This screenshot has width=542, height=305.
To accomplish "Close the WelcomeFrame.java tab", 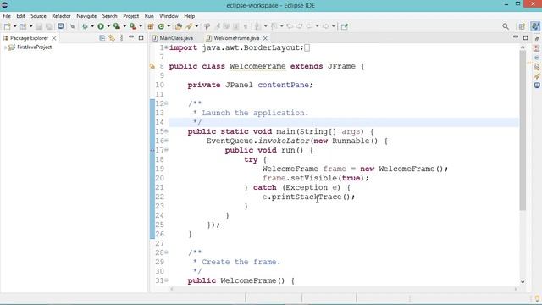I will pyautogui.click(x=265, y=38).
